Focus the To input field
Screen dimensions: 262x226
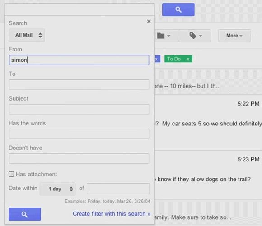point(79,84)
